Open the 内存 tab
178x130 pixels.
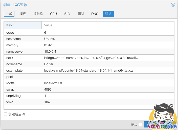(x=67, y=14)
